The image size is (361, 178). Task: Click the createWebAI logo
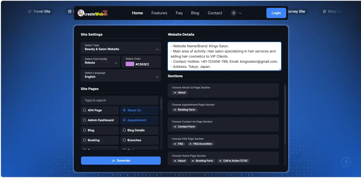(x=93, y=13)
